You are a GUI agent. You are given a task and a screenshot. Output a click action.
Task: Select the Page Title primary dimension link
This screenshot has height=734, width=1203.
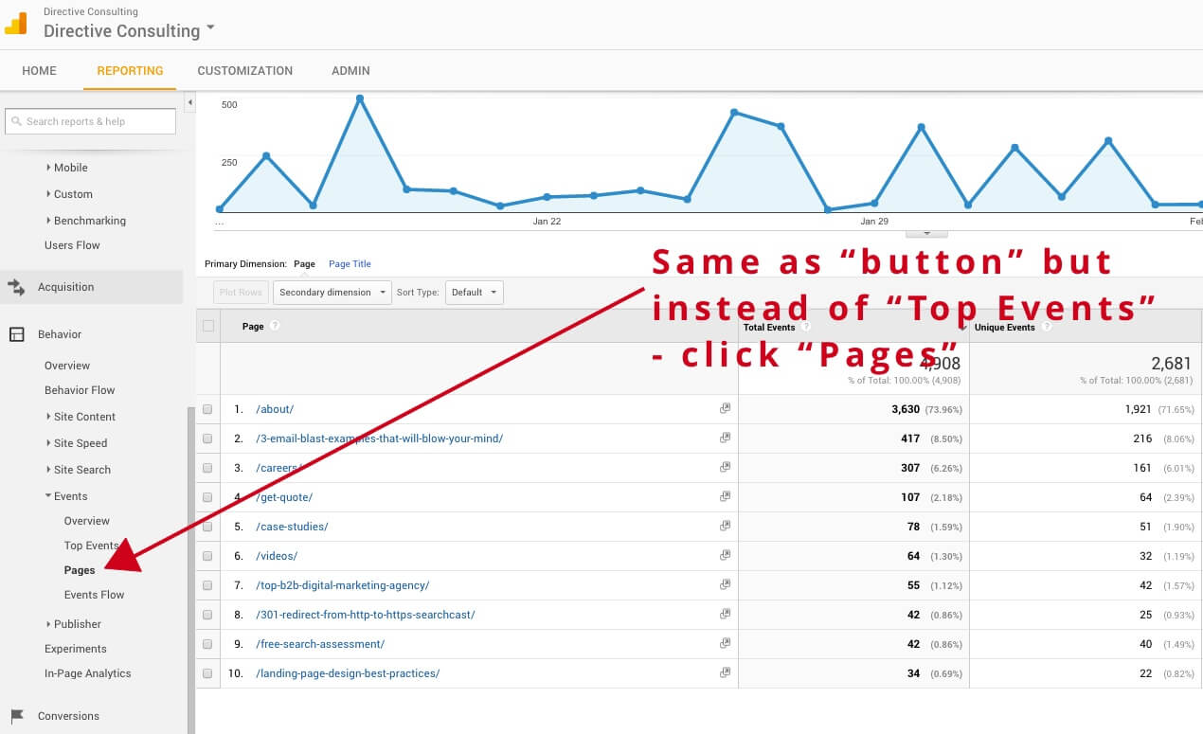[350, 264]
